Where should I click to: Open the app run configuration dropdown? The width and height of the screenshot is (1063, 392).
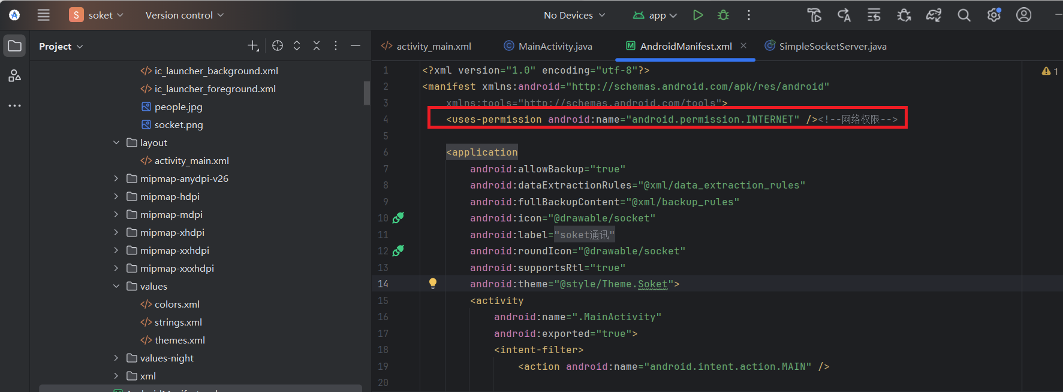[x=655, y=15]
